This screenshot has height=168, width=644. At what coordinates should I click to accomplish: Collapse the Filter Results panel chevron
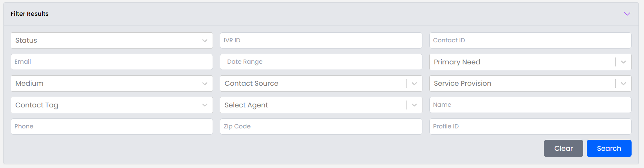tap(627, 14)
